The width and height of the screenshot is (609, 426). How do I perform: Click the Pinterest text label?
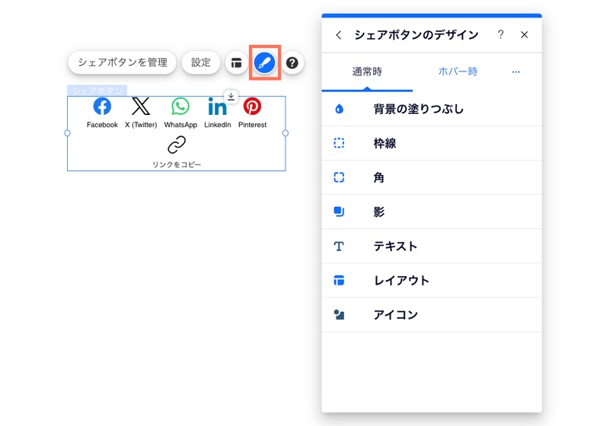pos(253,125)
